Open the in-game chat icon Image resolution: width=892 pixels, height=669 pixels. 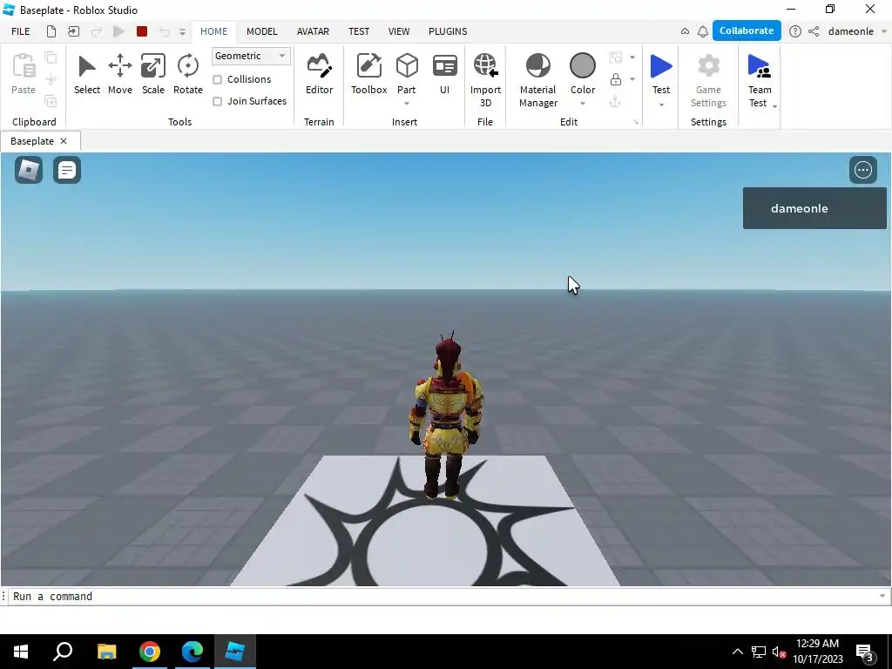coord(67,170)
